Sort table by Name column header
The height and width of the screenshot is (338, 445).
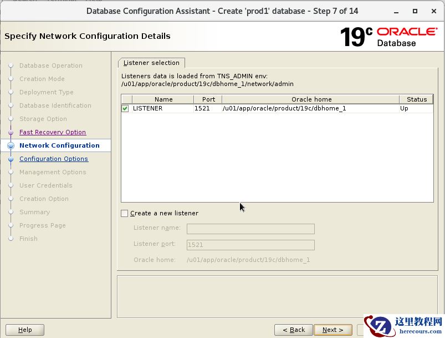tap(163, 99)
